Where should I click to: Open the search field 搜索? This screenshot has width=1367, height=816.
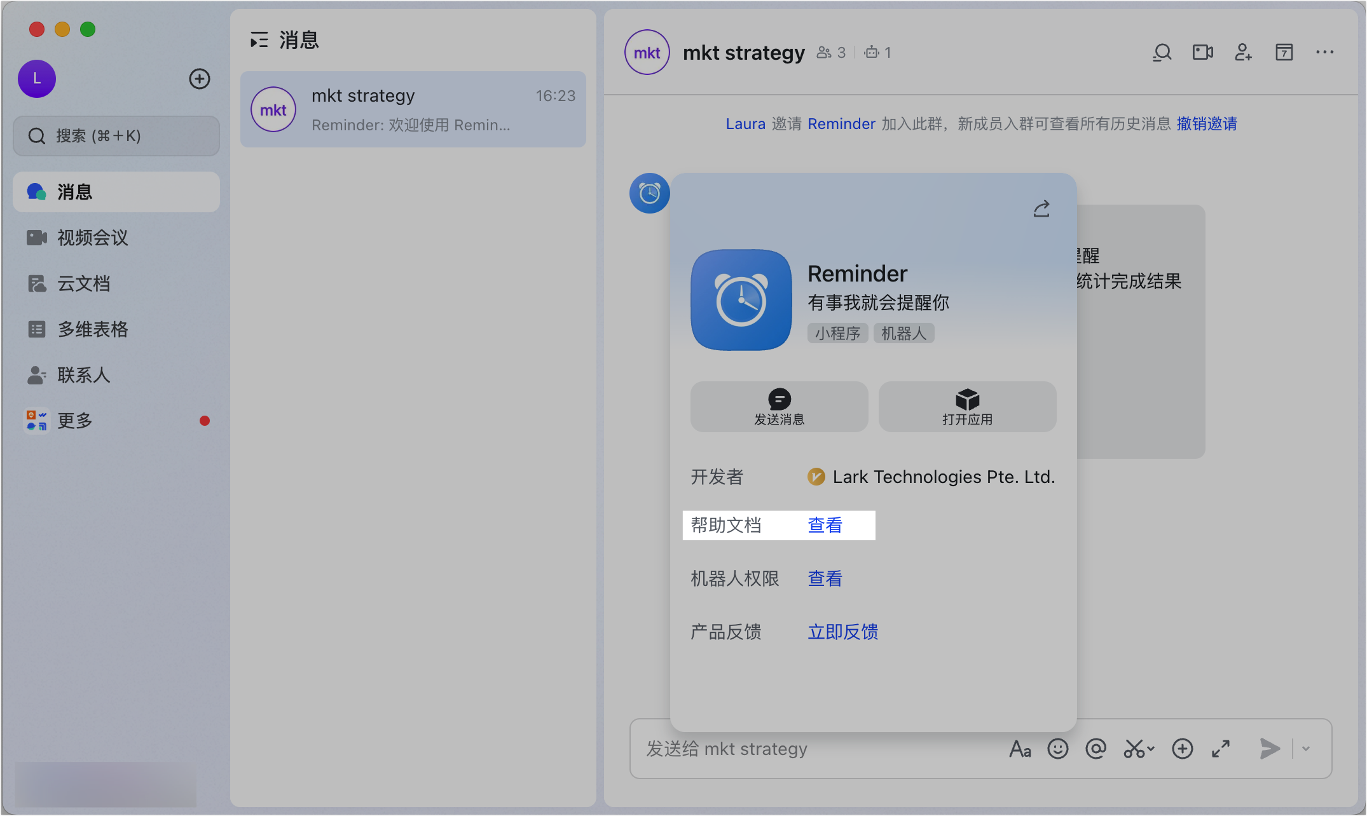tap(116, 136)
